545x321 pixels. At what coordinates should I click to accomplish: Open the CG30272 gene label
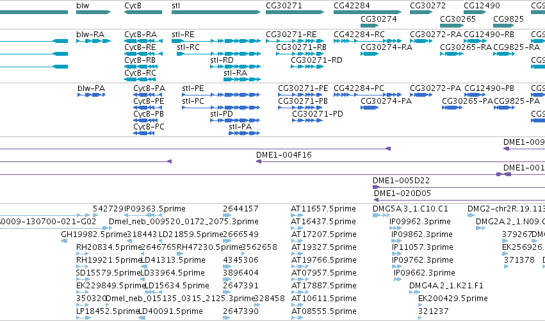[x=428, y=6]
